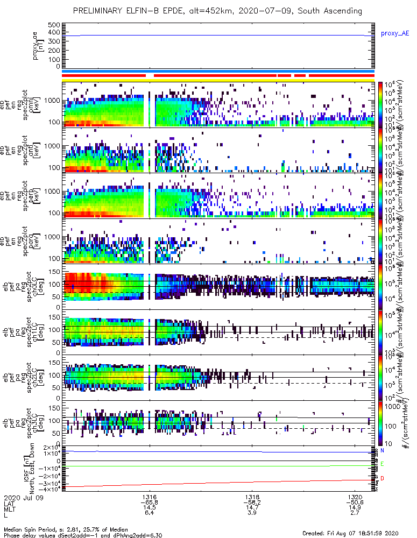Click the "2020 Jul 09" date label

(x=24, y=498)
